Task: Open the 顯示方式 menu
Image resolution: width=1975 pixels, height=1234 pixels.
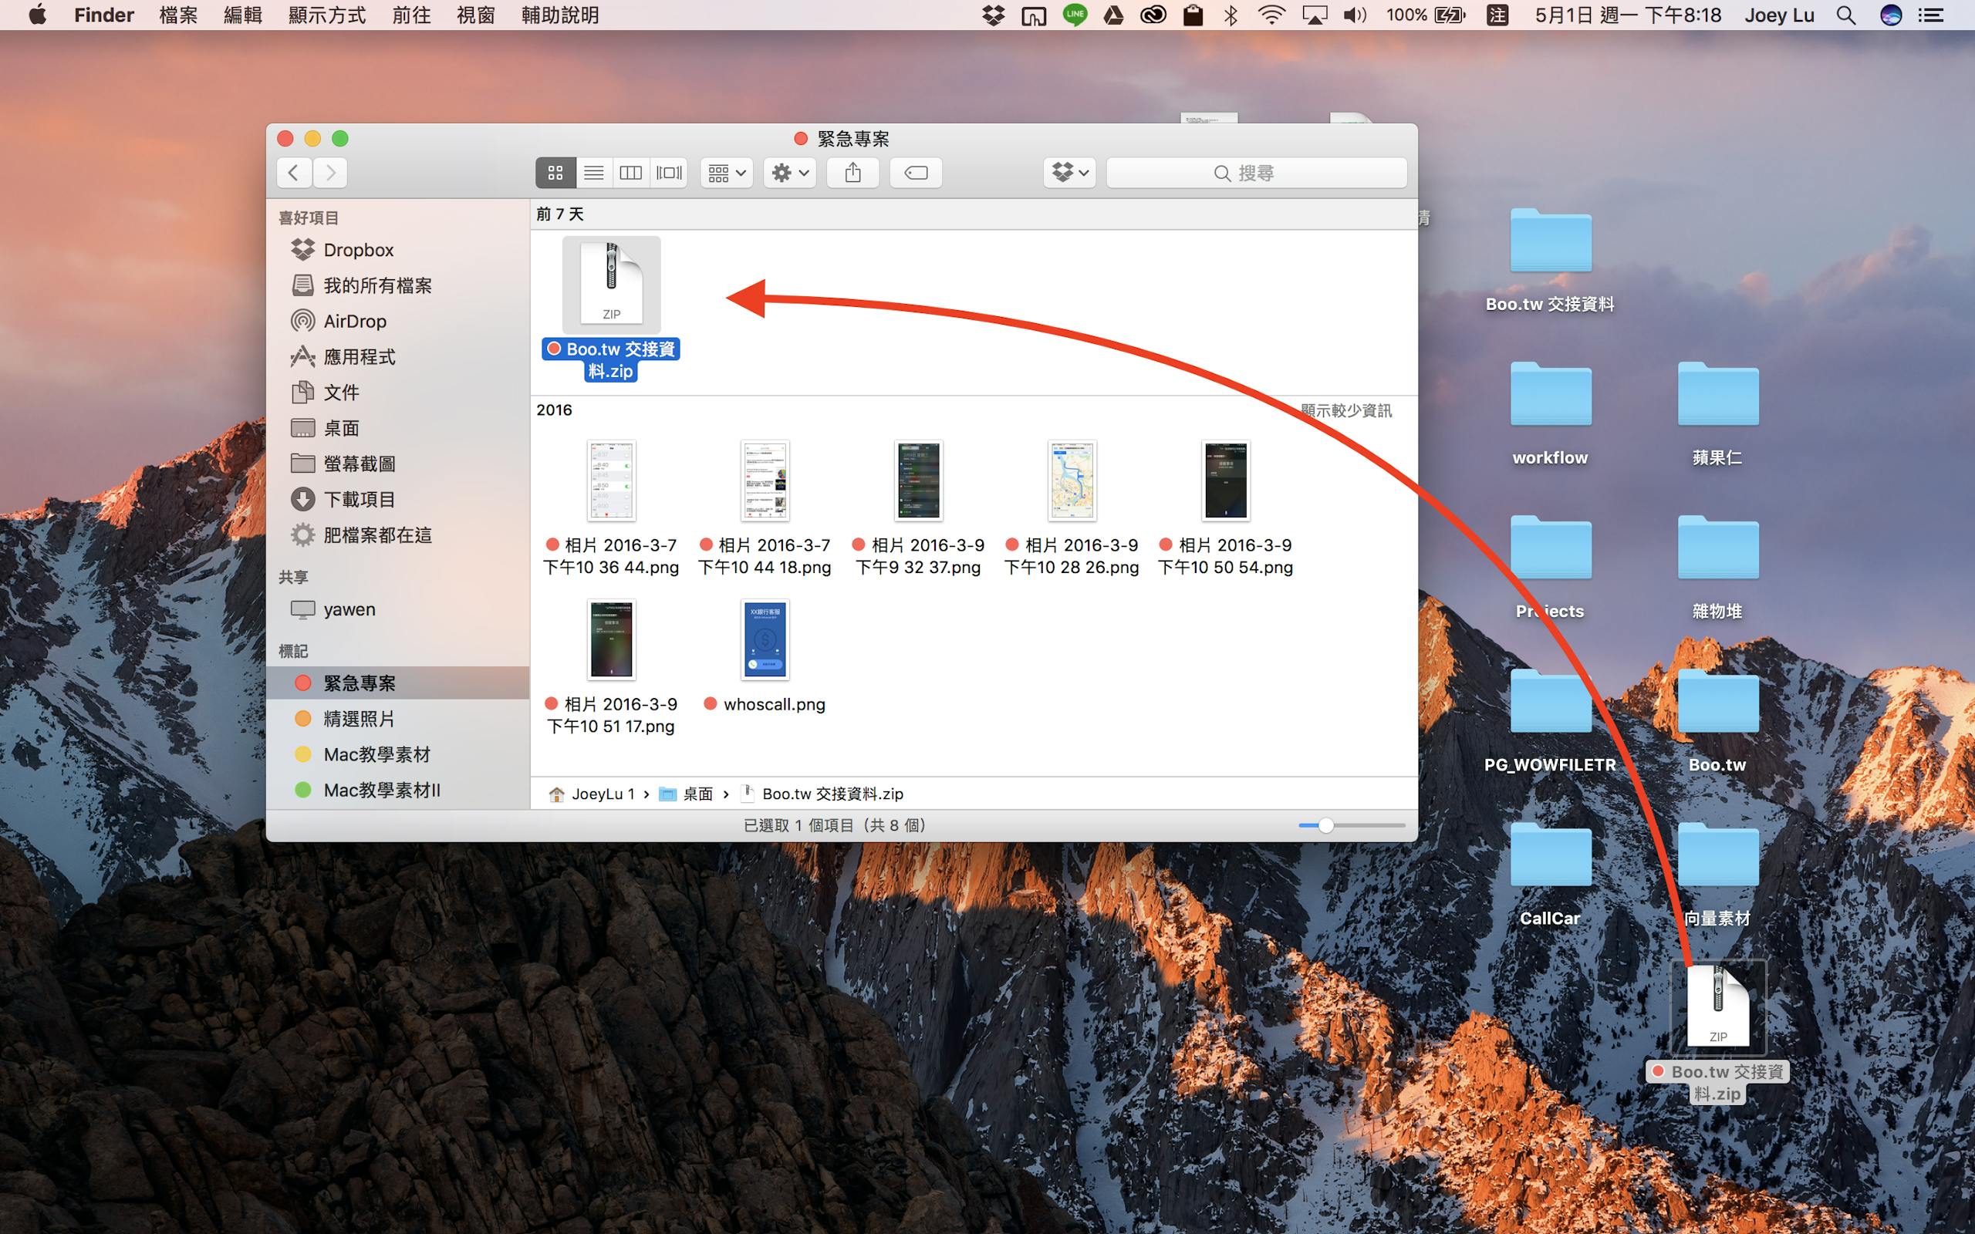Action: point(327,15)
